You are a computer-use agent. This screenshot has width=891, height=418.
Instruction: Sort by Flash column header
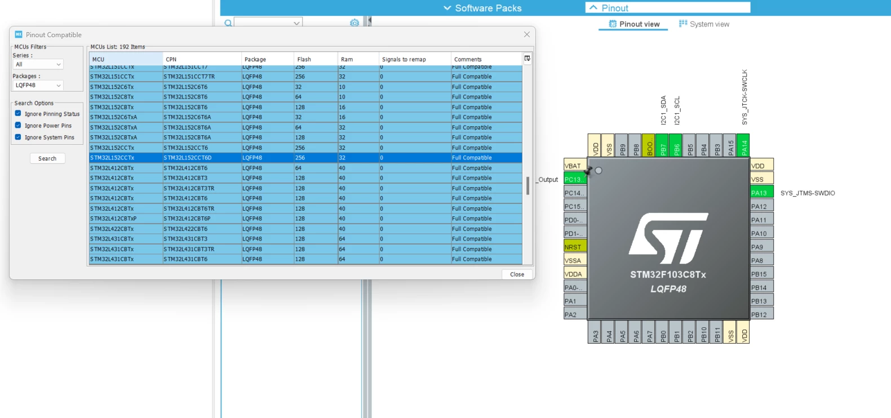316,59
